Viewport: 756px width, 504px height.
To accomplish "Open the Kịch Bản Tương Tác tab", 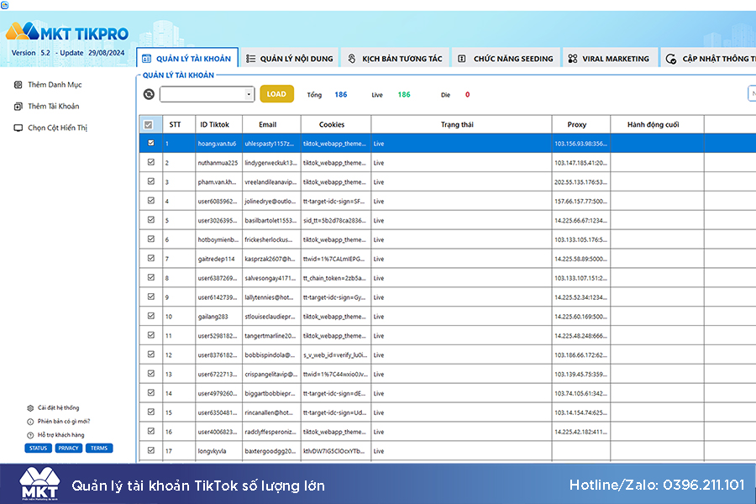I will click(395, 58).
